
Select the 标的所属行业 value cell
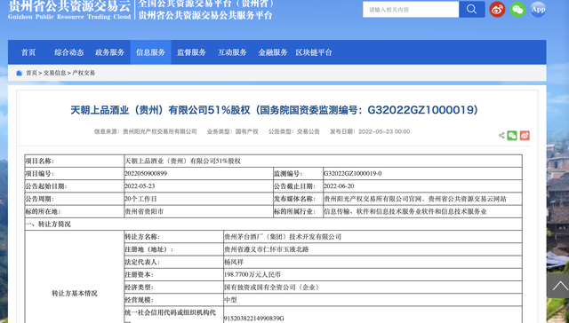pyautogui.click(x=422, y=212)
